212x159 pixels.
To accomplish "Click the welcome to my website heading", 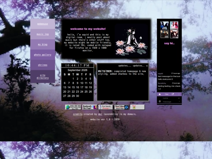I will tap(88, 29).
